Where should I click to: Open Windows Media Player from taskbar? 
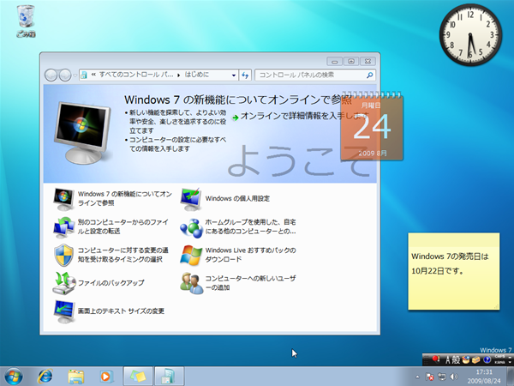[106, 377]
